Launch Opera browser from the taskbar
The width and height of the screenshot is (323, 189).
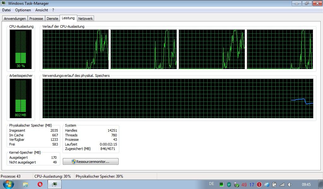40,184
